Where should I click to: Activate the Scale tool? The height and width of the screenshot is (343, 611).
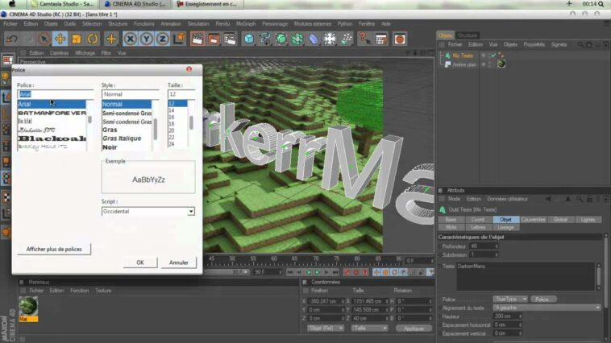tap(77, 39)
